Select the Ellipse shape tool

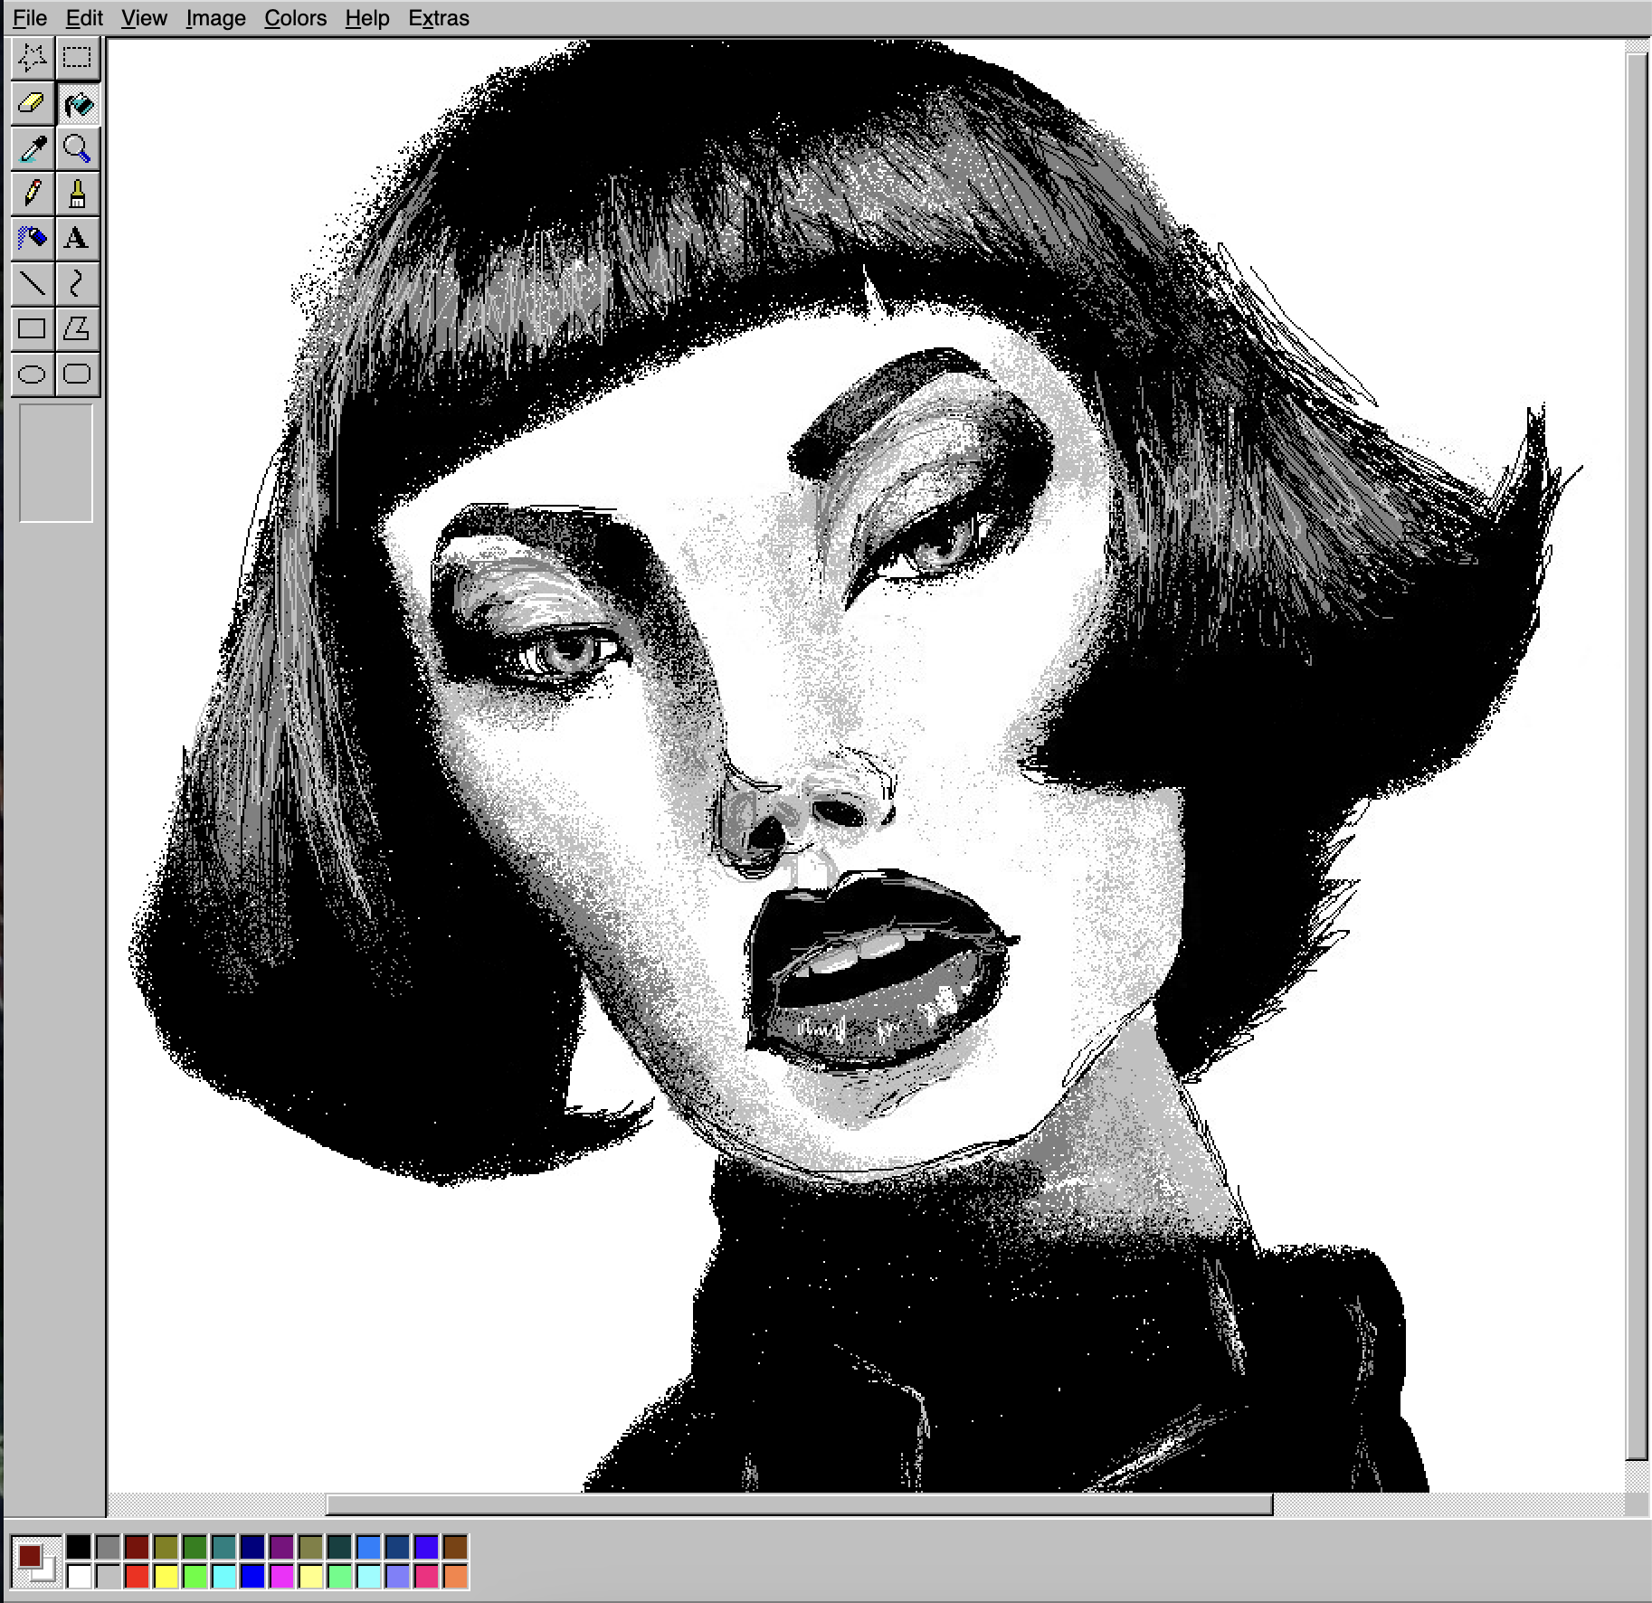[x=33, y=374]
